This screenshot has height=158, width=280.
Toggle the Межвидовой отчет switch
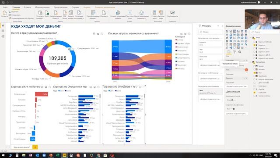(233, 100)
